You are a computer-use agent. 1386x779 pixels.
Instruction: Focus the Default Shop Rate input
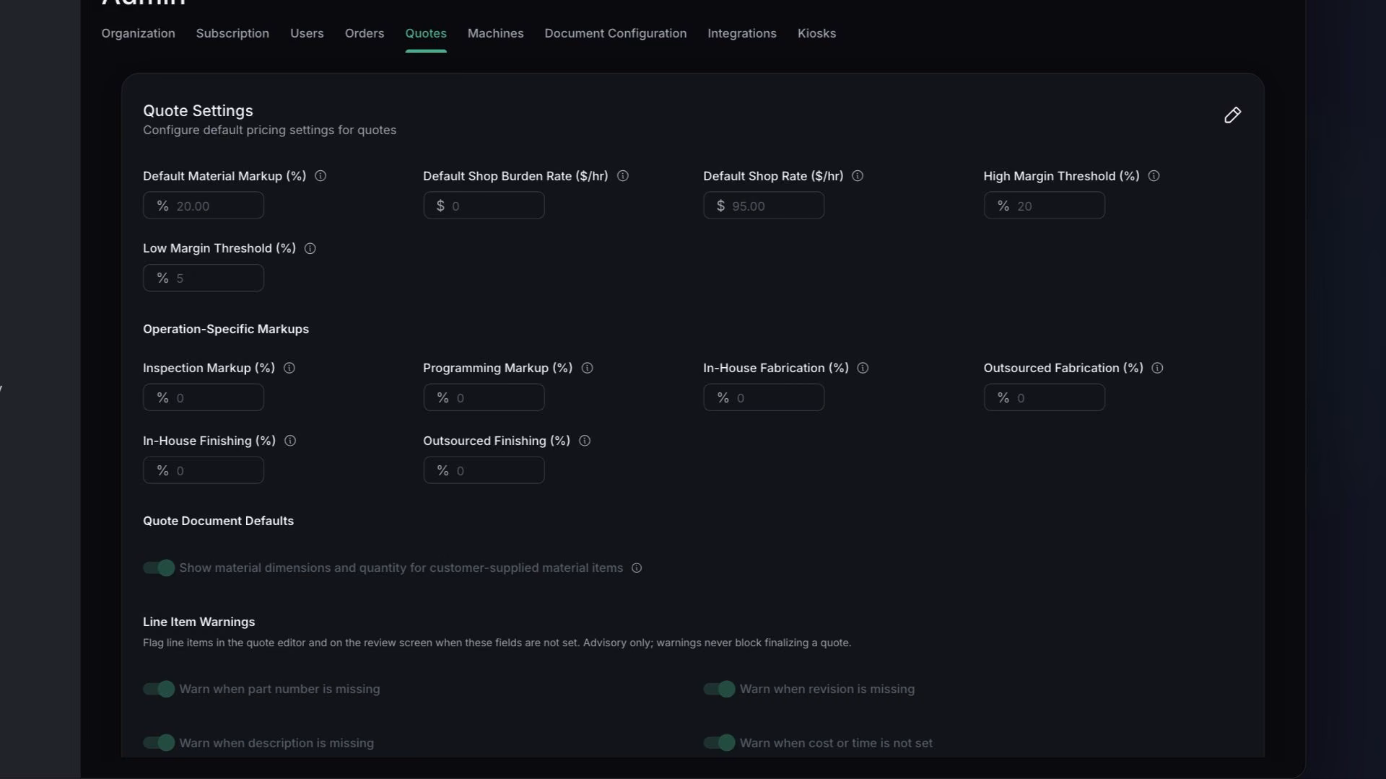tap(764, 206)
